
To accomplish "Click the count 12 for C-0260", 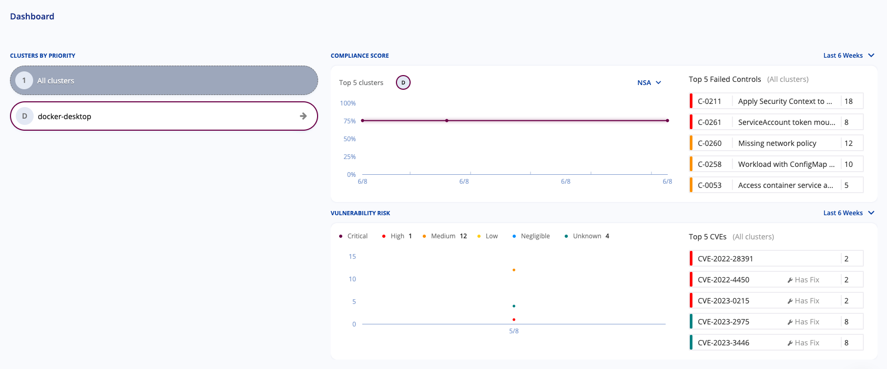I will pyautogui.click(x=849, y=143).
